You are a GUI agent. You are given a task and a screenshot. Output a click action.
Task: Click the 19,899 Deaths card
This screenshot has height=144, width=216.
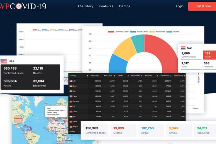pos(123,130)
